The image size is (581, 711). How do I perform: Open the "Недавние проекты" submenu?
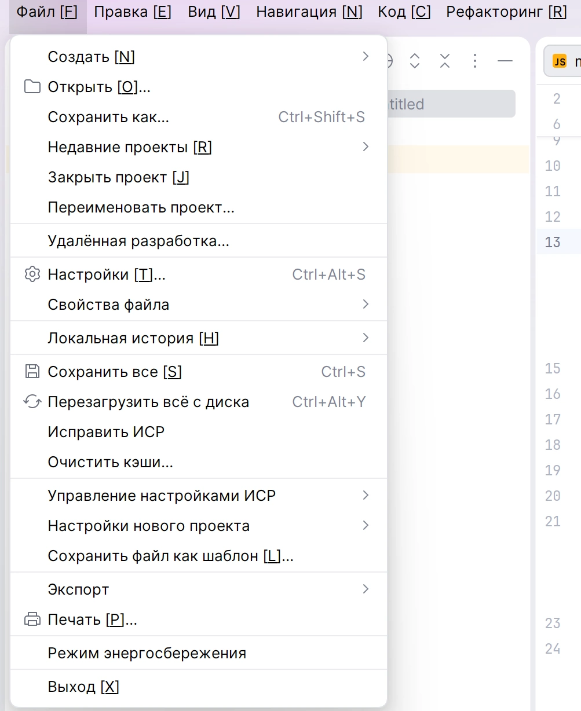pos(366,147)
